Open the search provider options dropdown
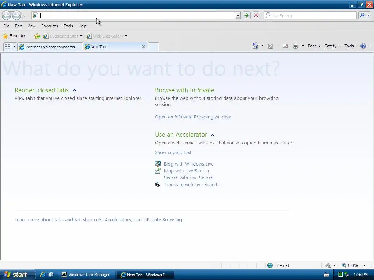 (369, 15)
